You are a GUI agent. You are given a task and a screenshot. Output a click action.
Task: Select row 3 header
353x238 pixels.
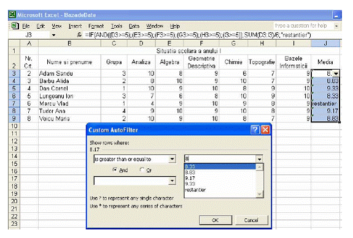pos(14,73)
